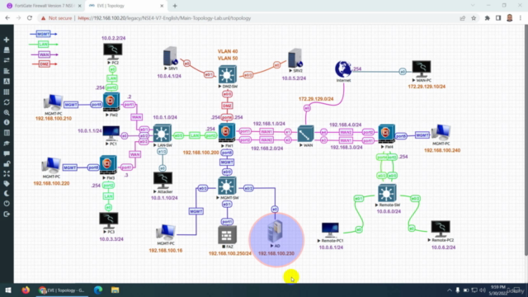Open More actions grid icon in sidebar
The height and width of the screenshot is (297, 528).
[x=7, y=92]
